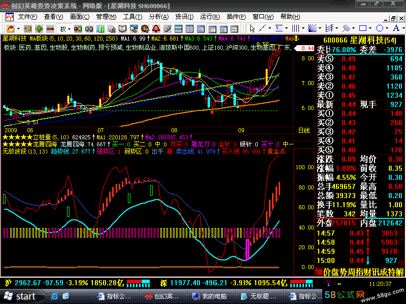Open the 帮助(H) menu

click(290, 17)
